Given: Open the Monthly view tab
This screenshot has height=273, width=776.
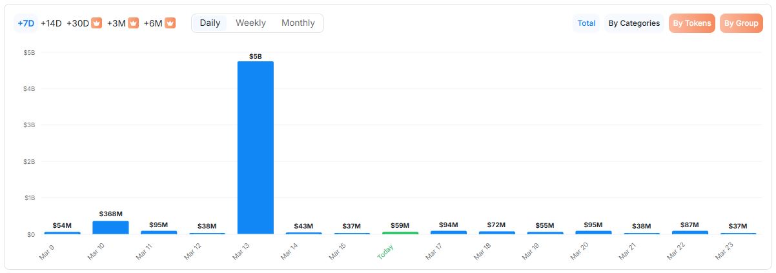Looking at the screenshot, I should pos(298,23).
